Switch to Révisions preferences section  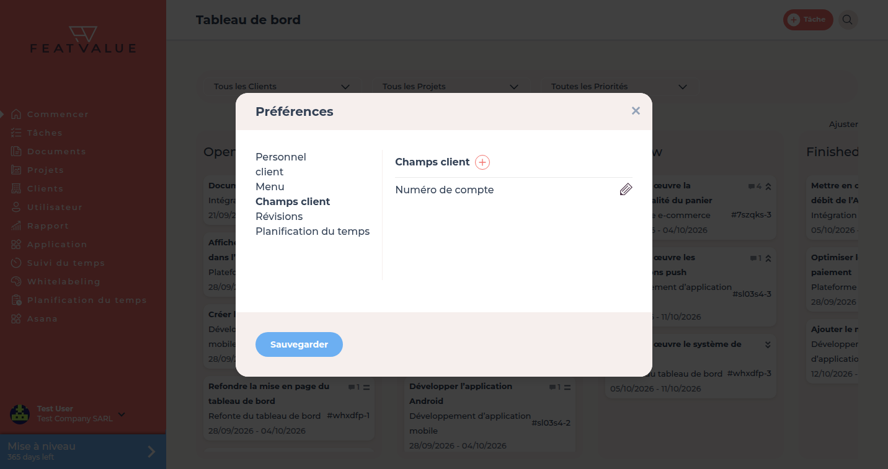coord(279,216)
